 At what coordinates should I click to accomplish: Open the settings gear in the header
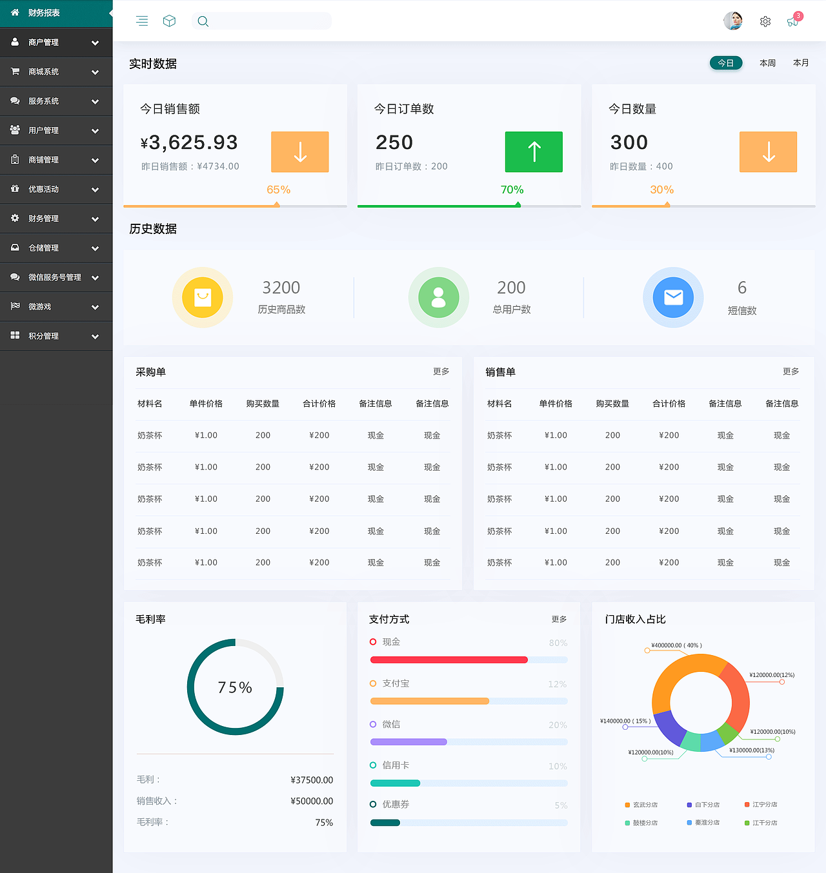coord(765,21)
